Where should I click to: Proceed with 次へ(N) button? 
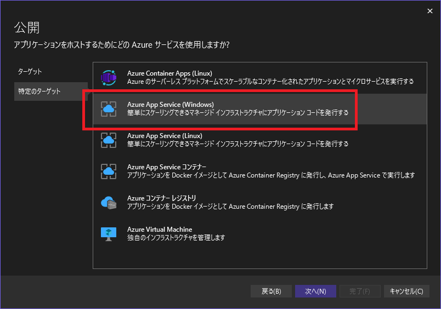pyautogui.click(x=315, y=291)
